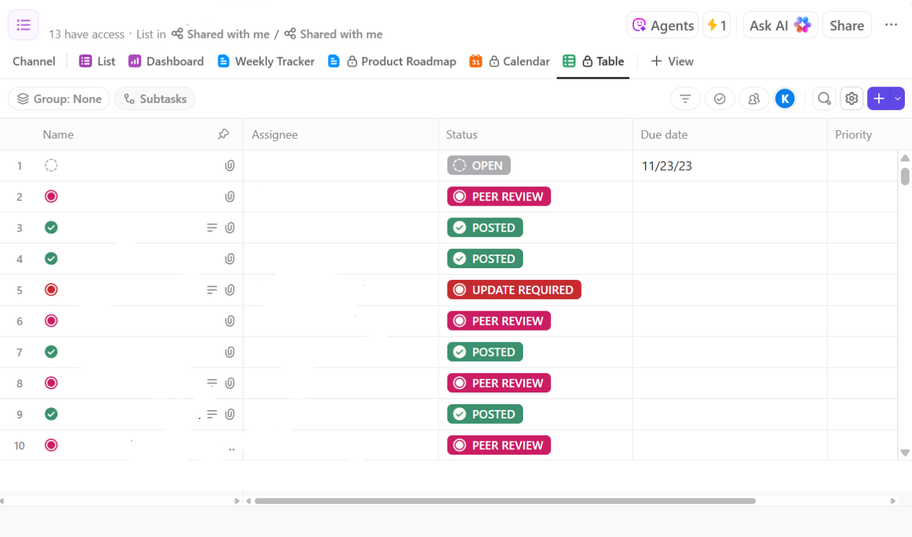Viewport: 912px width, 537px height.
Task: Select the Table tab
Action: tap(593, 61)
